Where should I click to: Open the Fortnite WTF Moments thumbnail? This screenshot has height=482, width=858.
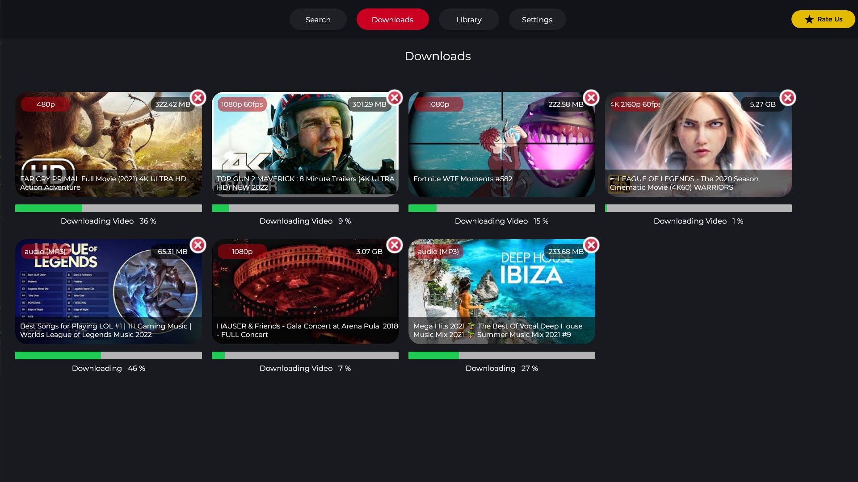pos(501,143)
